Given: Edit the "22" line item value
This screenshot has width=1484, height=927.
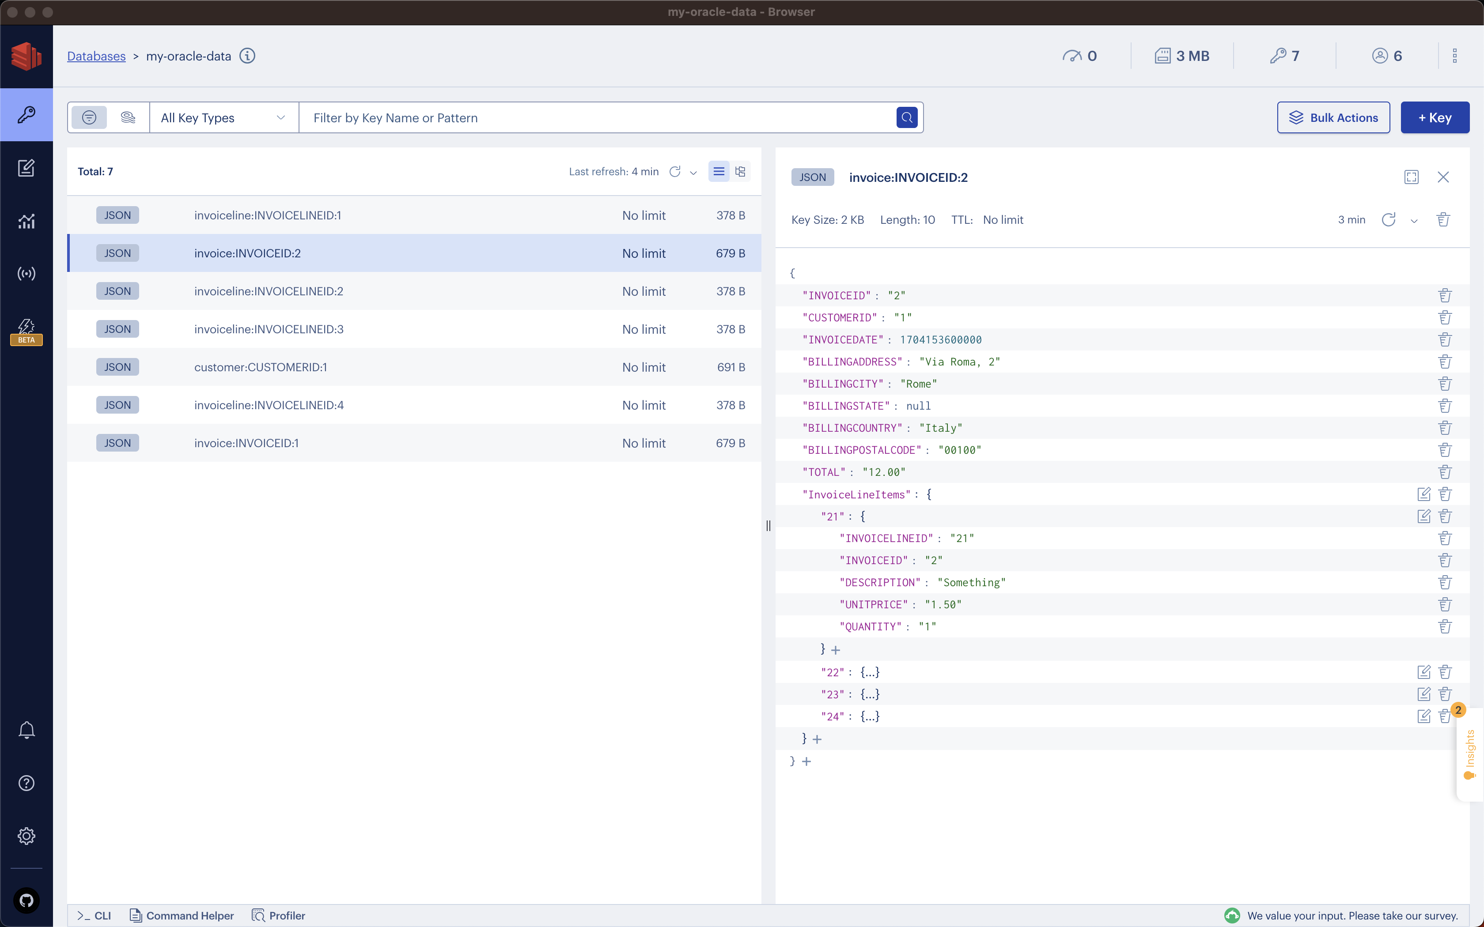Looking at the screenshot, I should (x=1423, y=672).
